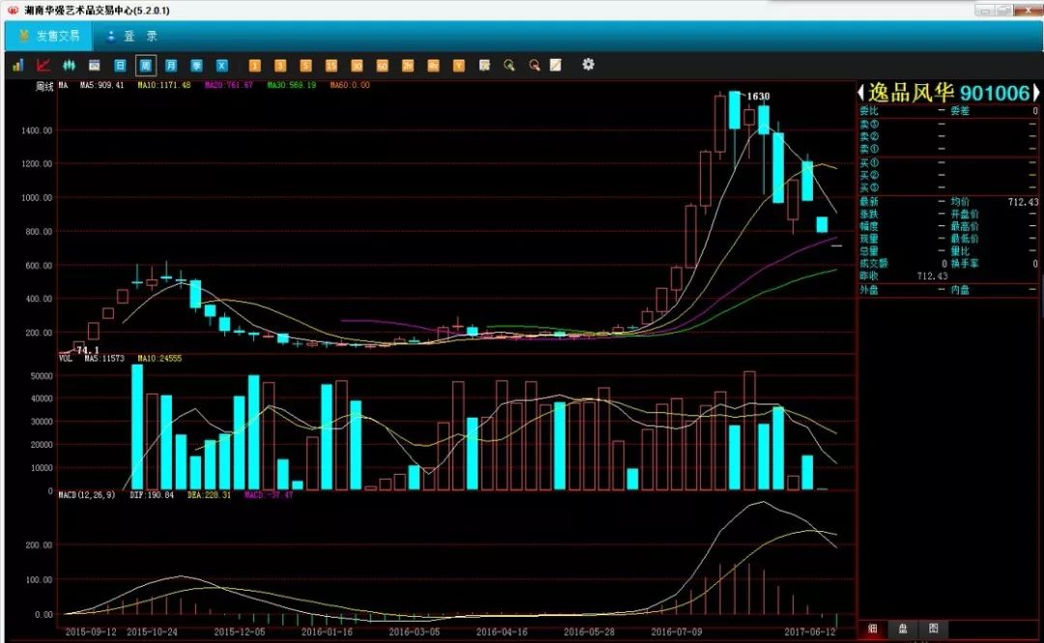Click the MA20 purple indicator label
The height and width of the screenshot is (643, 1044).
tap(228, 85)
